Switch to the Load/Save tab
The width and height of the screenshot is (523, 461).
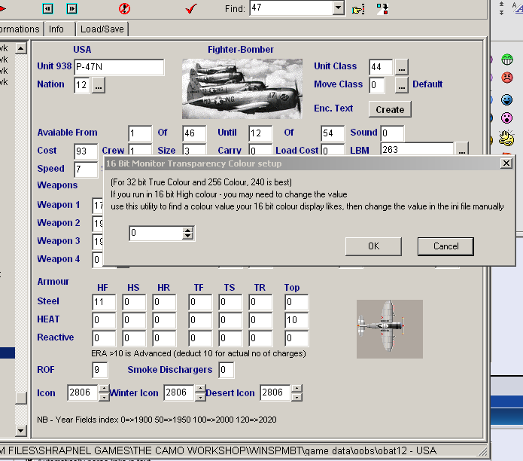[x=102, y=29]
